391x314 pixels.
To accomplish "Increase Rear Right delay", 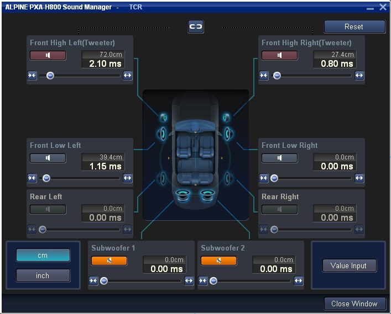I will (359, 230).
